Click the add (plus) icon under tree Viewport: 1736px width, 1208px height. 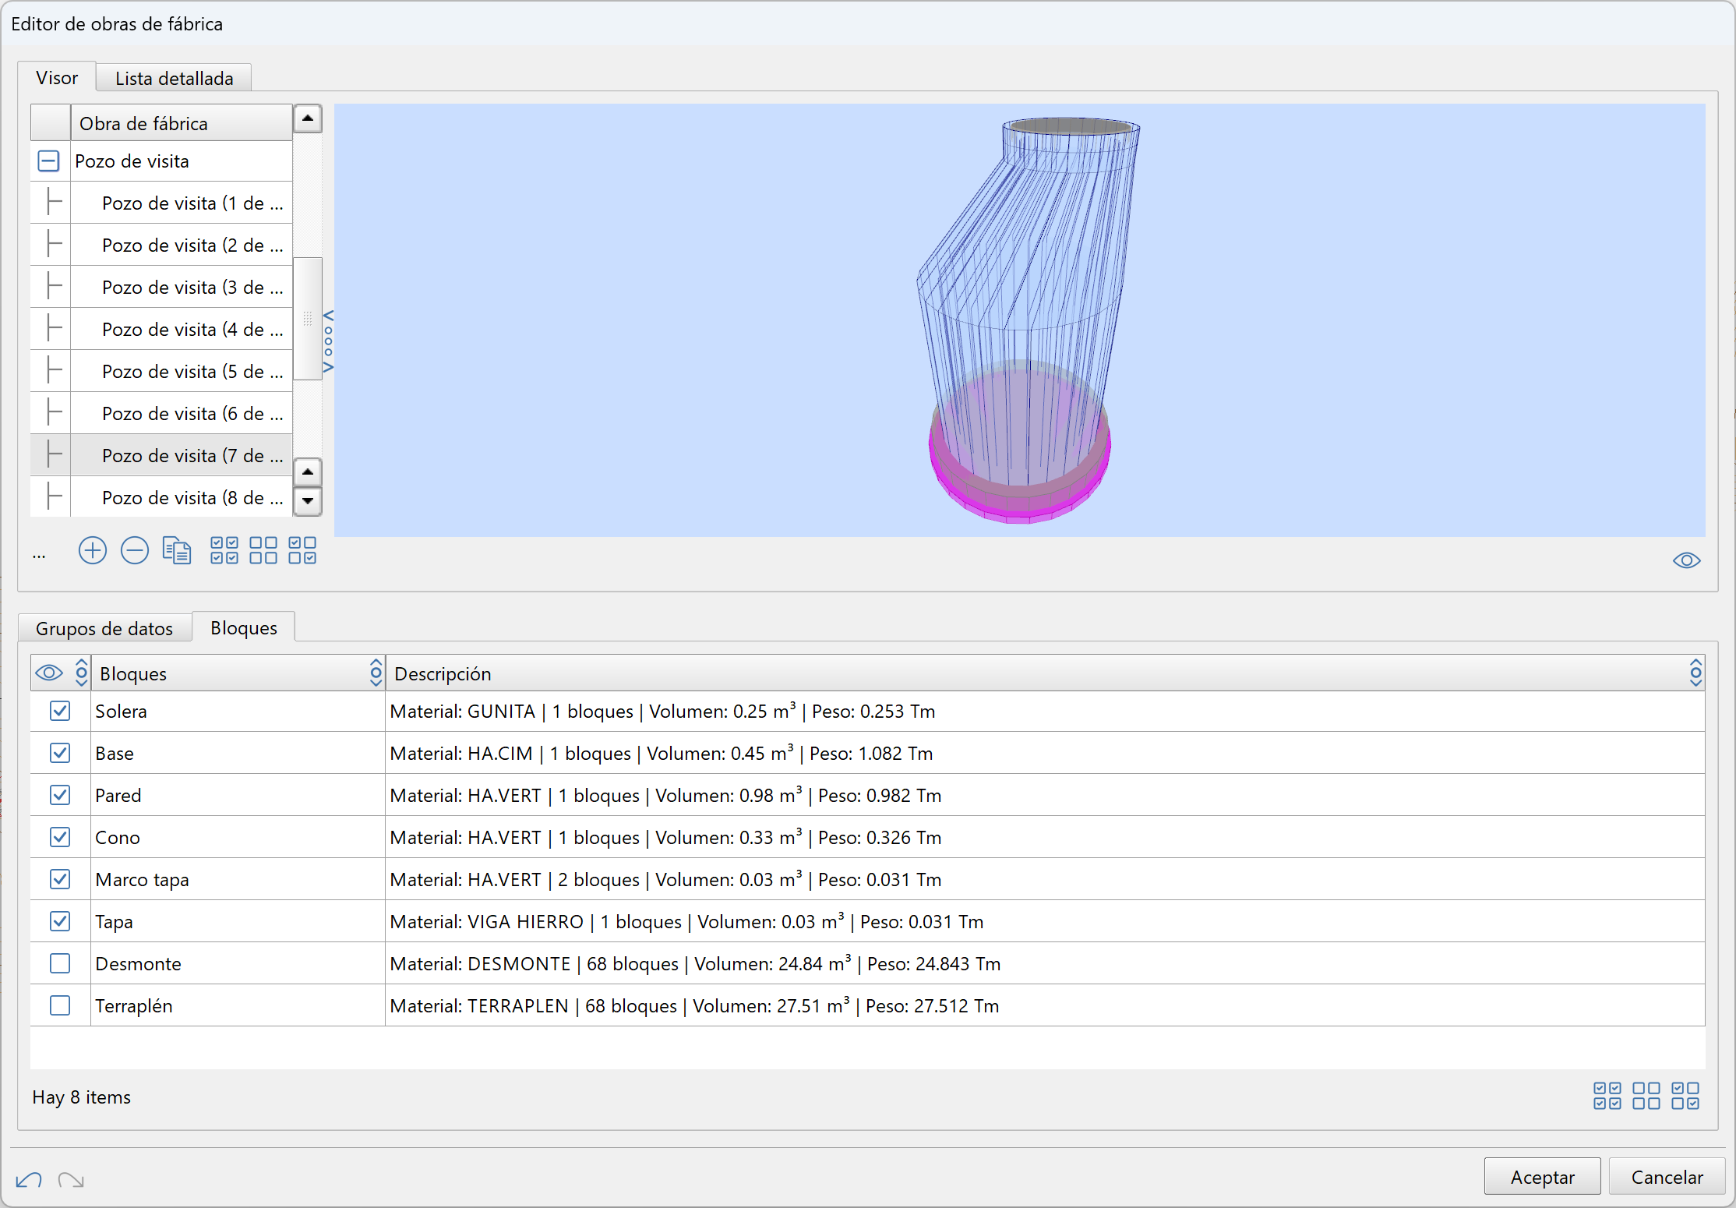click(x=93, y=551)
